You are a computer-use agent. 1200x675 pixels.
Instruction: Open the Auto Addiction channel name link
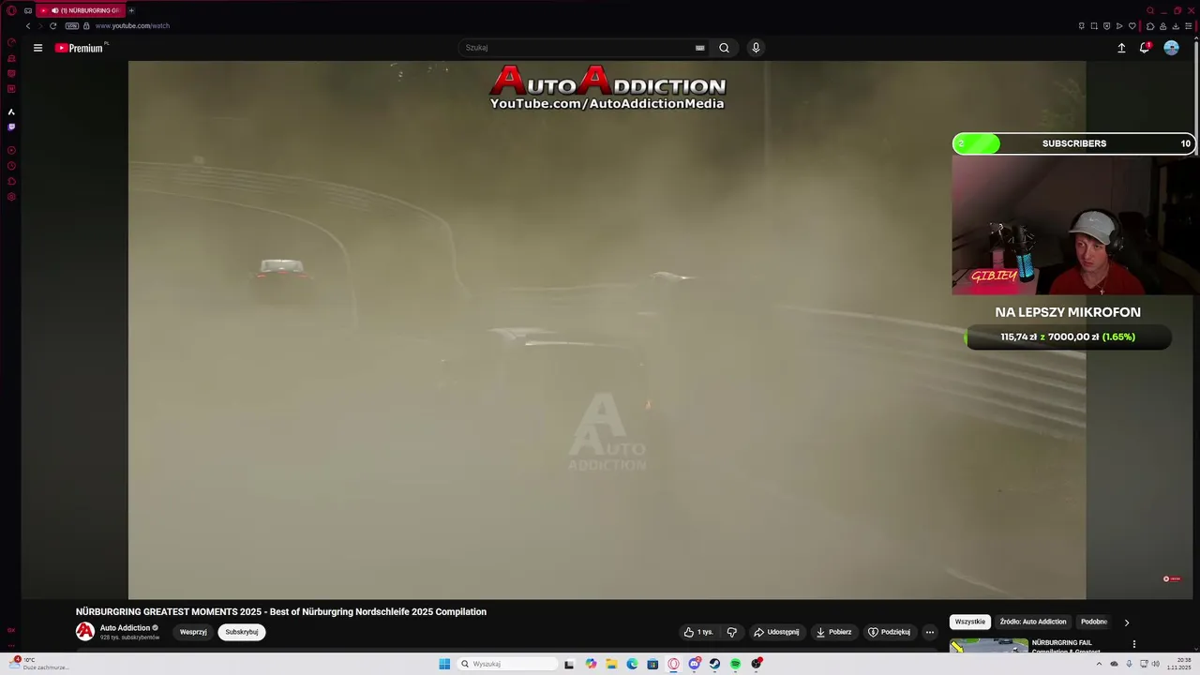point(126,628)
